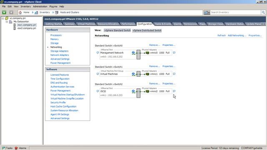Open the Edit menu
The width and height of the screenshot is (267, 150).
(10, 7)
